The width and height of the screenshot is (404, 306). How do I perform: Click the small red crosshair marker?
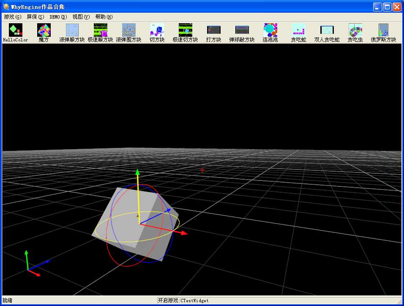coord(202,170)
